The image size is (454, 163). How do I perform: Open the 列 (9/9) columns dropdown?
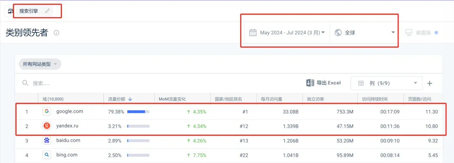pyautogui.click(x=387, y=83)
